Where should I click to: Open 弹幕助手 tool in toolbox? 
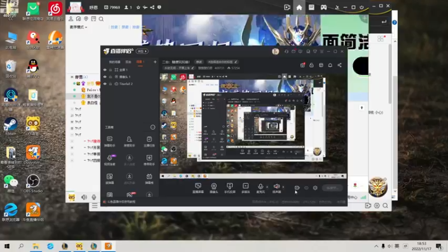(x=110, y=142)
